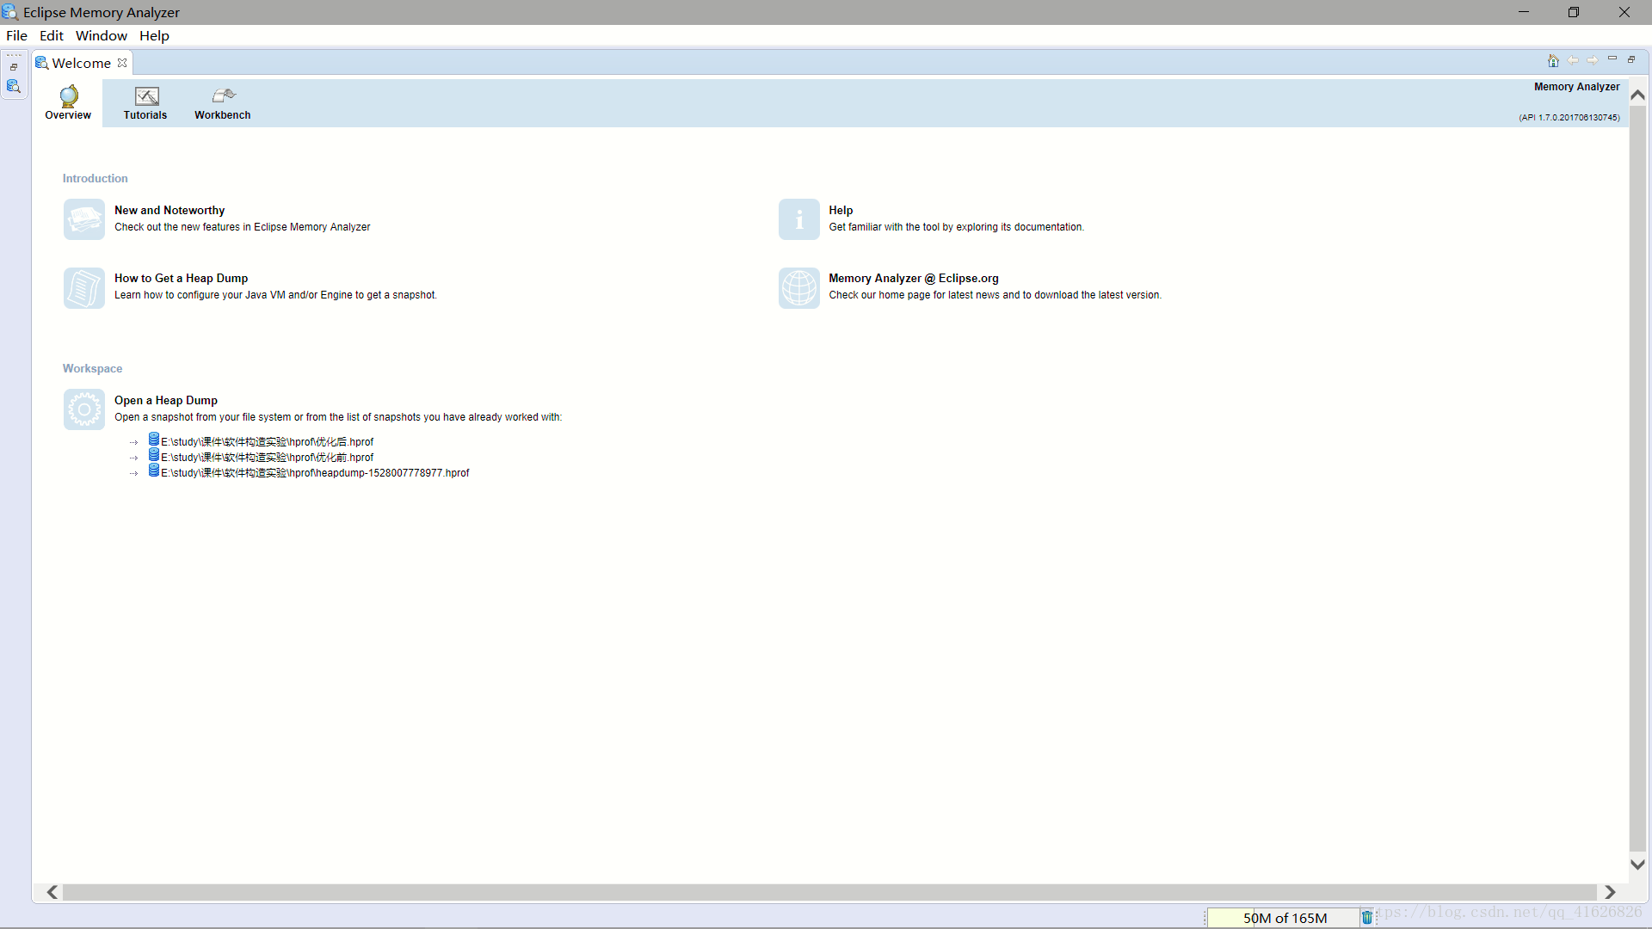Click vertical scrollbar up arrow

[1638, 95]
